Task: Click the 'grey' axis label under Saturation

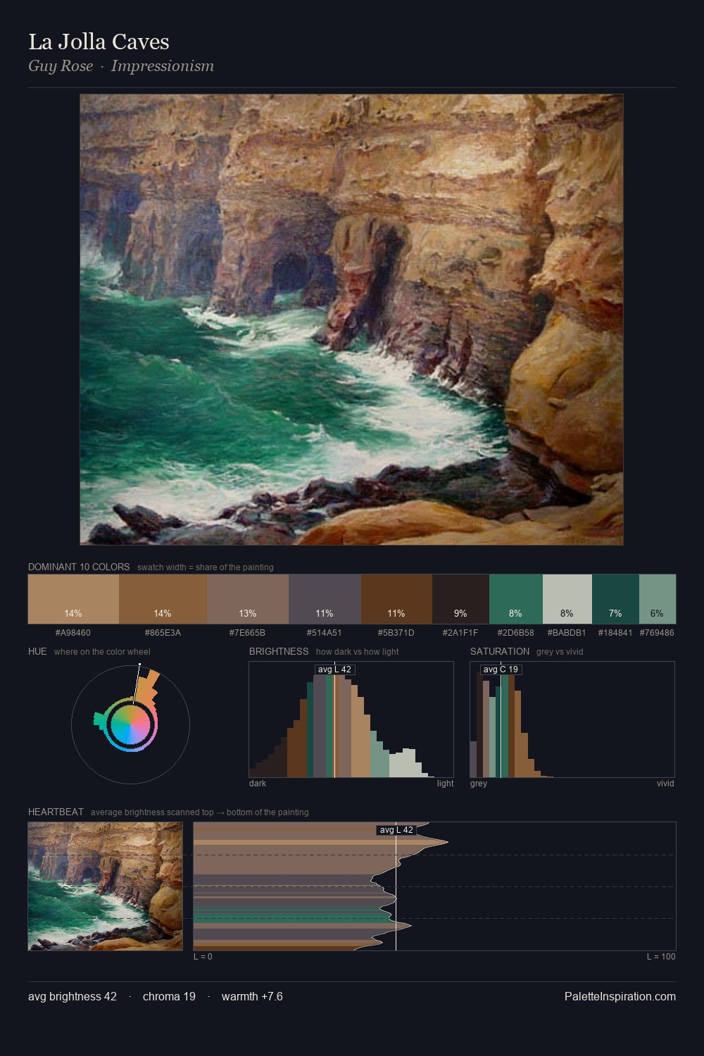Action: (x=479, y=784)
